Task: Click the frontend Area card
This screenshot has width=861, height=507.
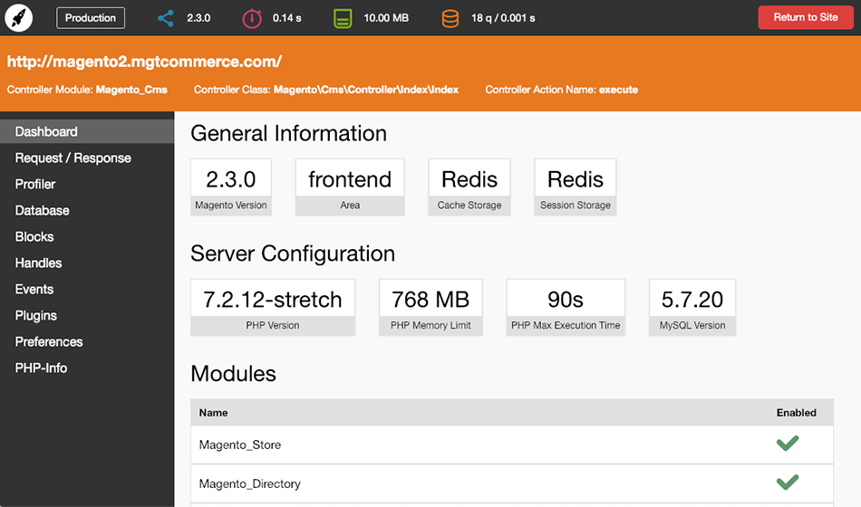Action: pos(350,187)
